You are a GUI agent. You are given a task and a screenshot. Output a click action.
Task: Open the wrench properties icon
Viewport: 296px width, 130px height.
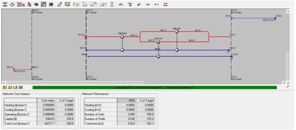pyautogui.click(x=288, y=86)
